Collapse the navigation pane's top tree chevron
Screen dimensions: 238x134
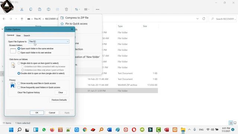click(x=3, y=29)
